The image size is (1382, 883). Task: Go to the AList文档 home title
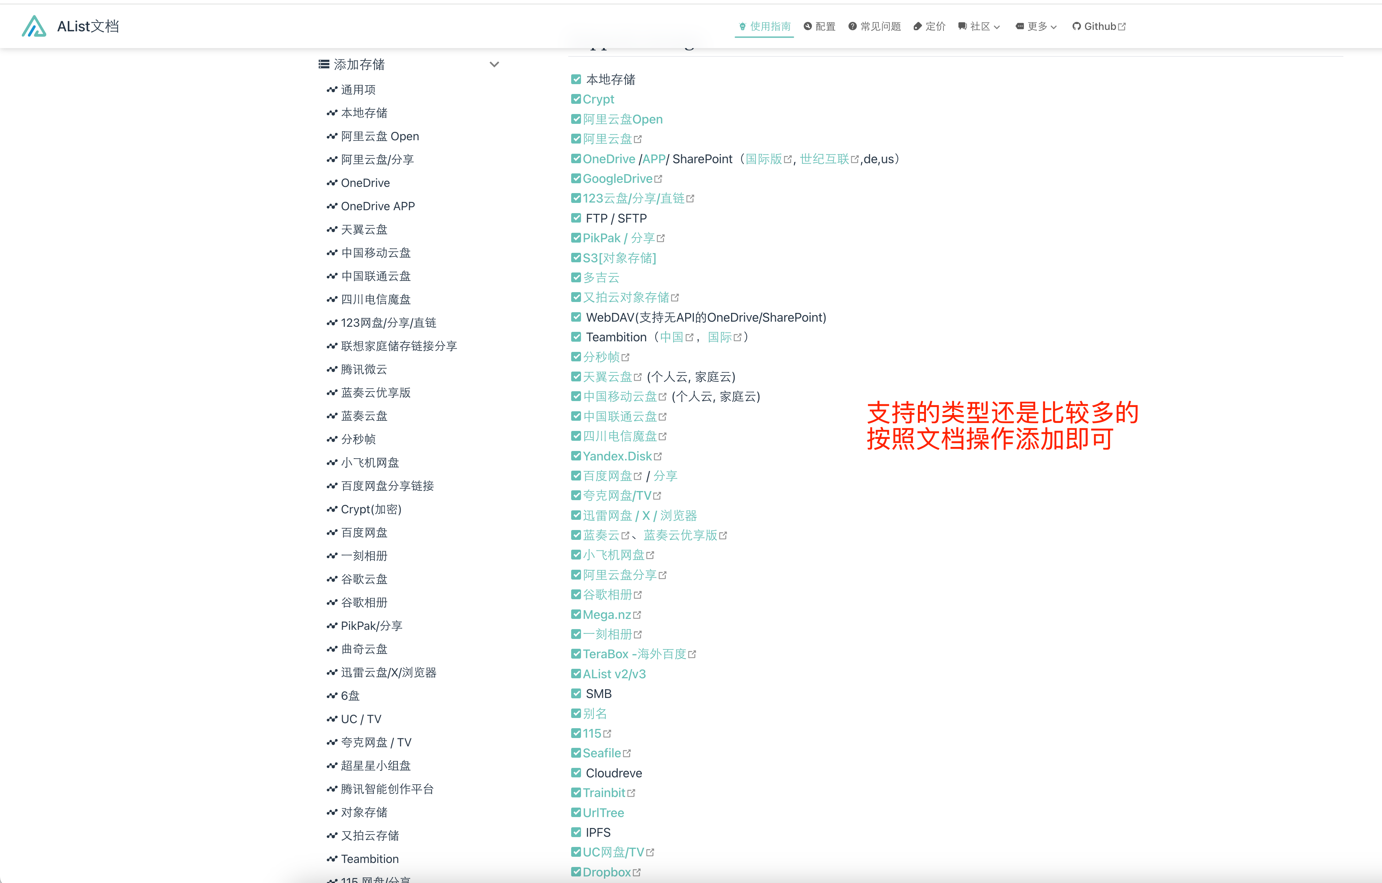tap(88, 26)
